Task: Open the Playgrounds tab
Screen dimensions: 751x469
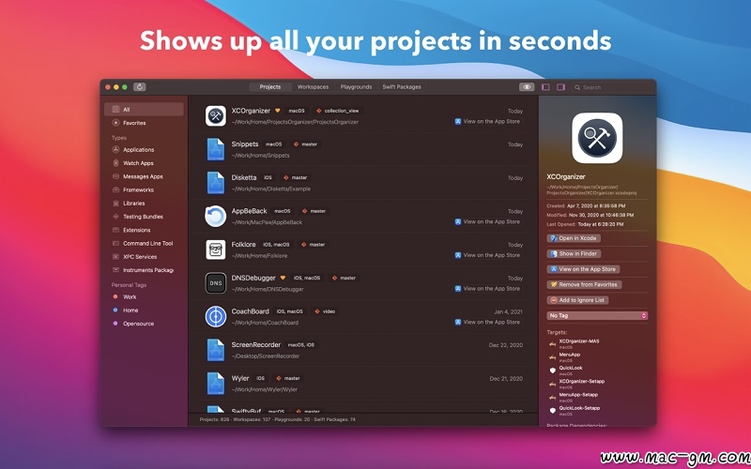Action: [x=356, y=87]
